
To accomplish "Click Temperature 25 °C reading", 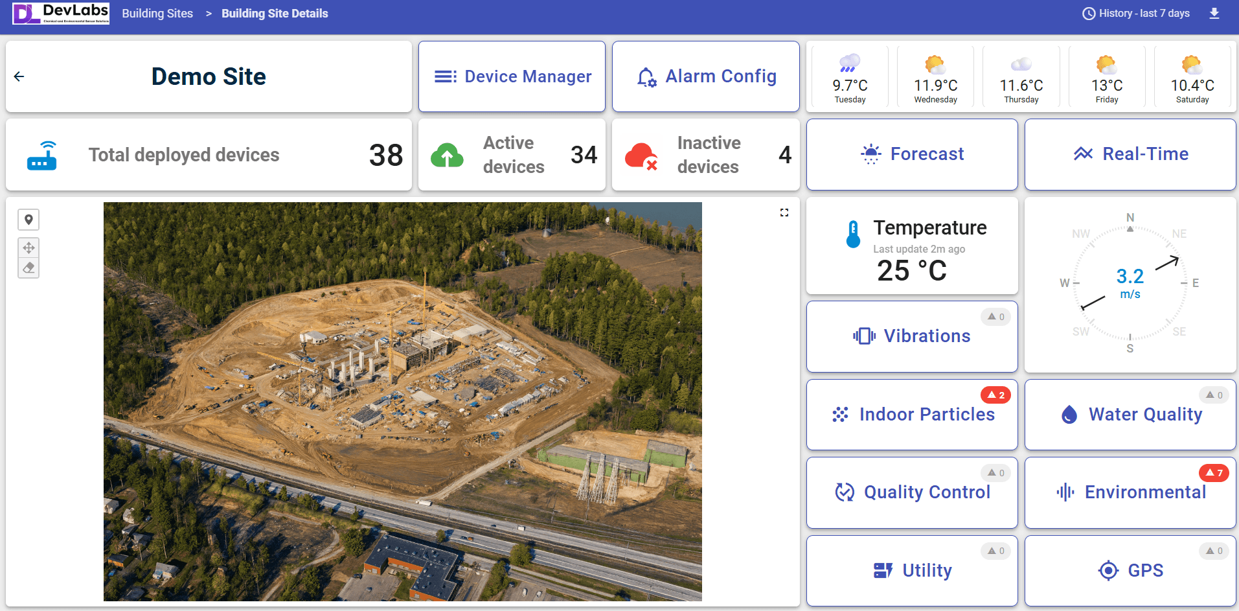I will point(912,271).
